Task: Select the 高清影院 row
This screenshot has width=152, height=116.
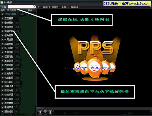Action: coord(12,31)
